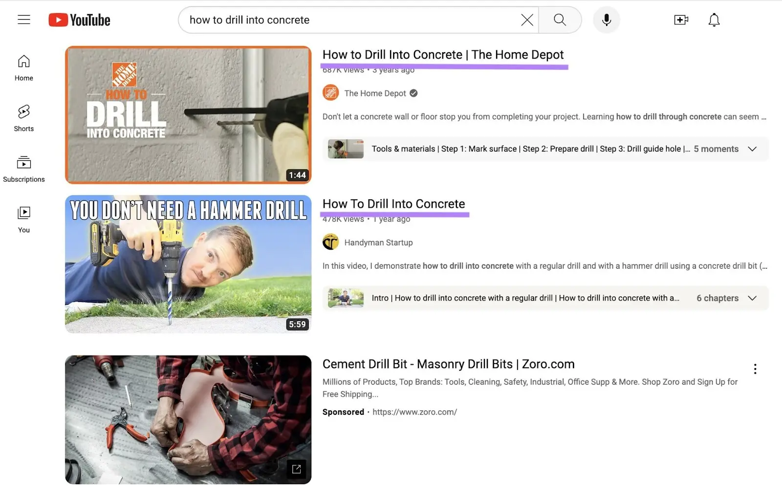782x492 pixels.
Task: Open the You library tab
Action: point(23,219)
